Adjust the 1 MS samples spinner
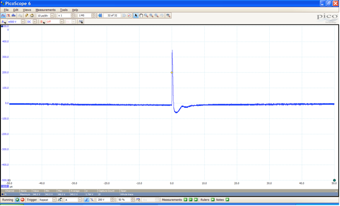340x206 pixels. coord(93,15)
